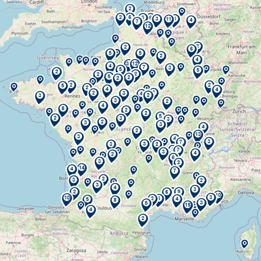
Task: Click the 4 cluster marker near Freiburg
Action: 217,91
